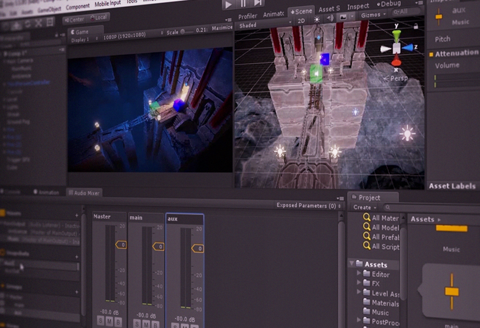Screen dimensions: 480x328
Task: Open the Shaded draw mode dropdown
Action: point(265,25)
